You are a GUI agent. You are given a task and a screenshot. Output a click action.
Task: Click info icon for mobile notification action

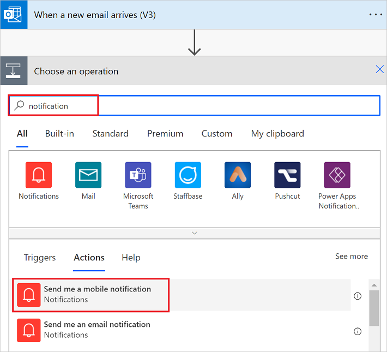[x=358, y=296]
